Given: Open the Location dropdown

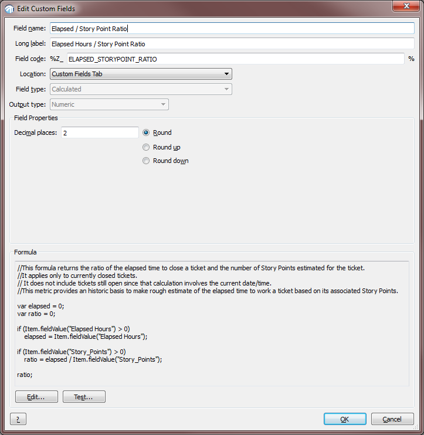Looking at the screenshot, I should pos(141,74).
